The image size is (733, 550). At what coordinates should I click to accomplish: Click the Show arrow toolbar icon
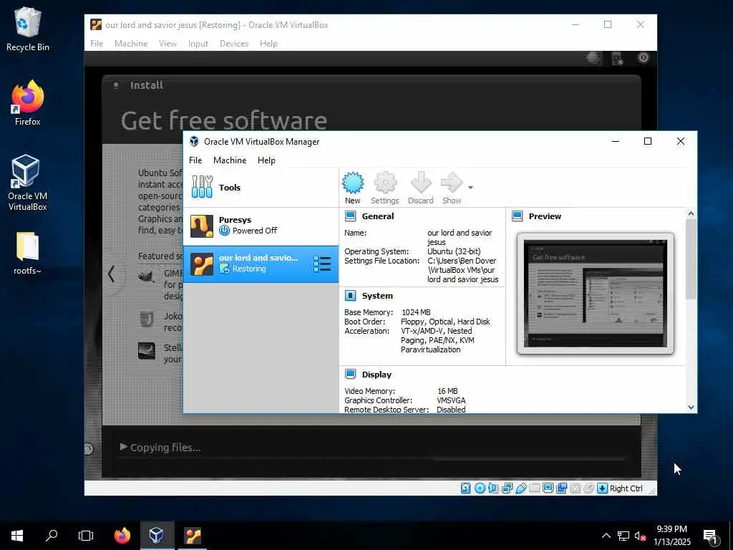pyautogui.click(x=452, y=188)
